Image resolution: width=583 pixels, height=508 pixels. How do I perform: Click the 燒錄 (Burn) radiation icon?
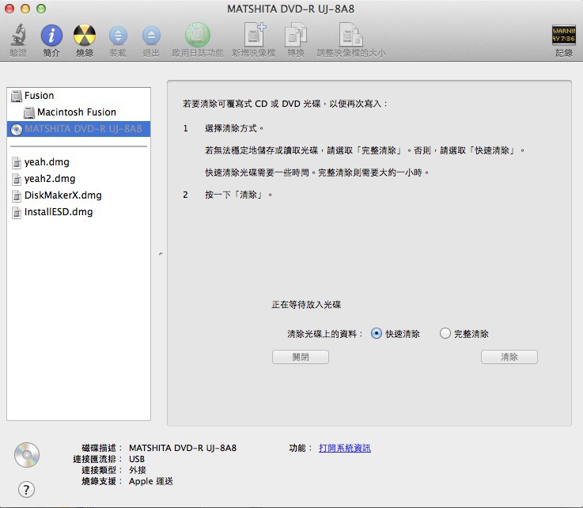[x=85, y=36]
